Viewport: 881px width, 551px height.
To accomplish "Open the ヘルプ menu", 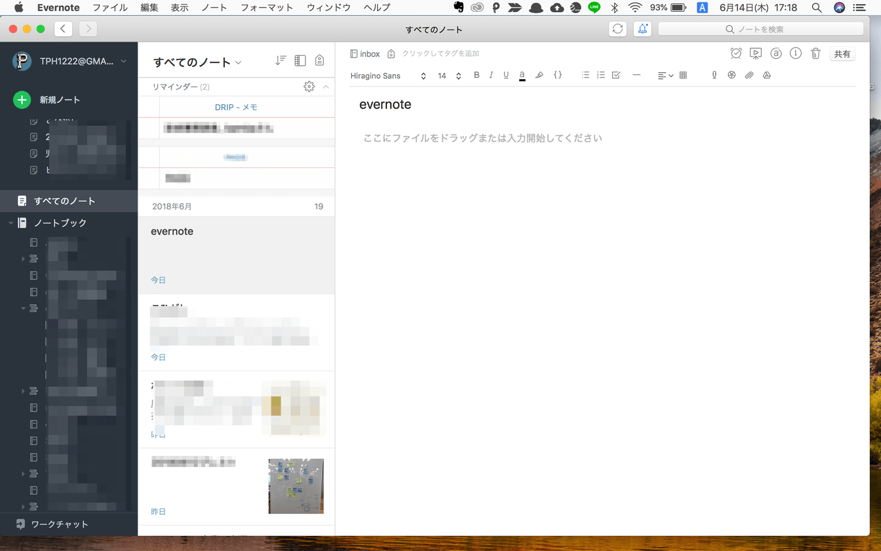I will 376,8.
